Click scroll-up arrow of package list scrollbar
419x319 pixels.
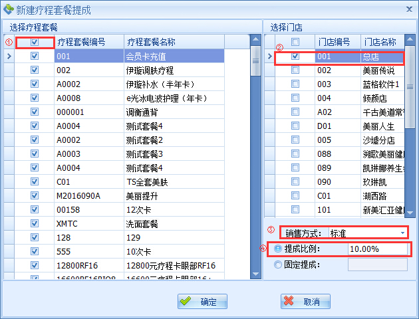[255, 41]
